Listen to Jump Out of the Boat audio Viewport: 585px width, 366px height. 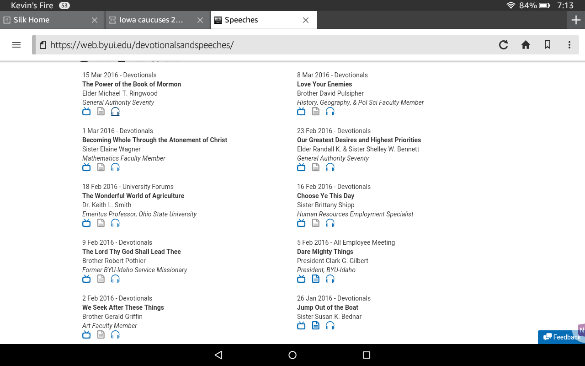point(330,326)
